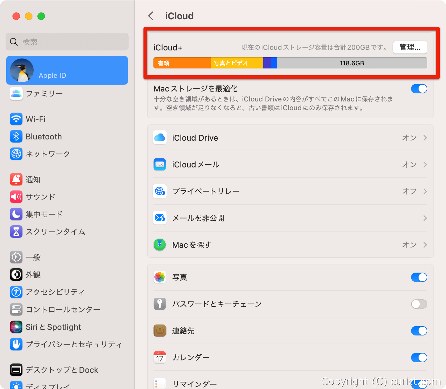Click the Photos (写真) flower icon
The width and height of the screenshot is (446, 389).
160,277
